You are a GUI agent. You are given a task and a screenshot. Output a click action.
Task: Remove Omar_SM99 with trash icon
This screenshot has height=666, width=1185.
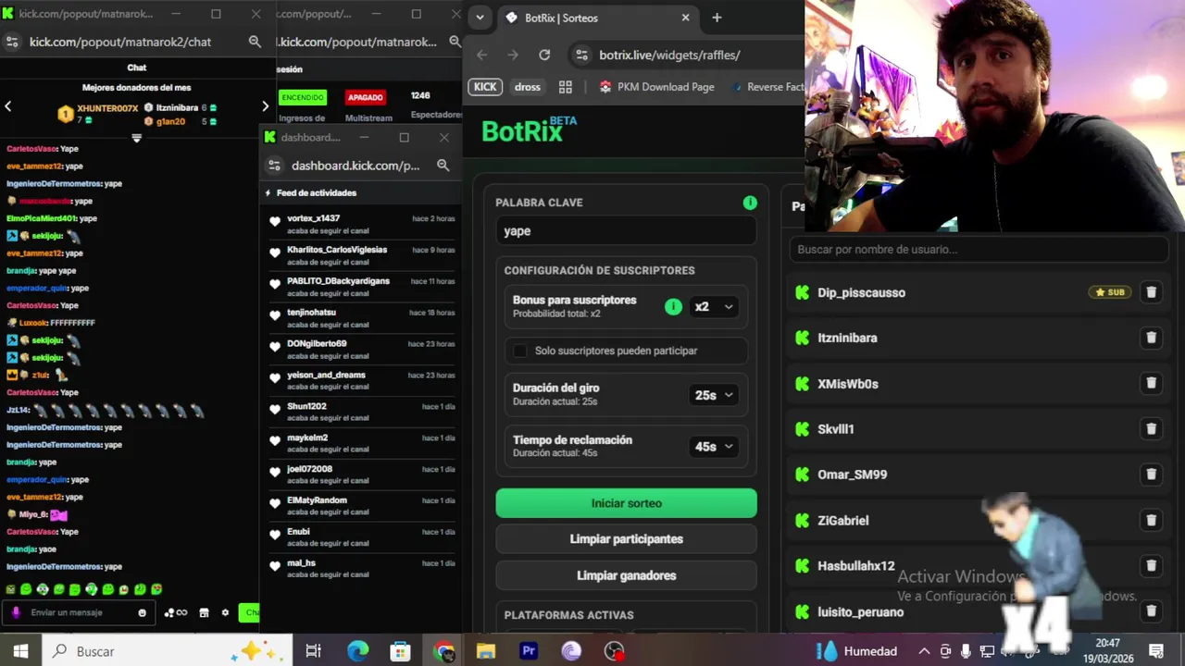pyautogui.click(x=1151, y=475)
